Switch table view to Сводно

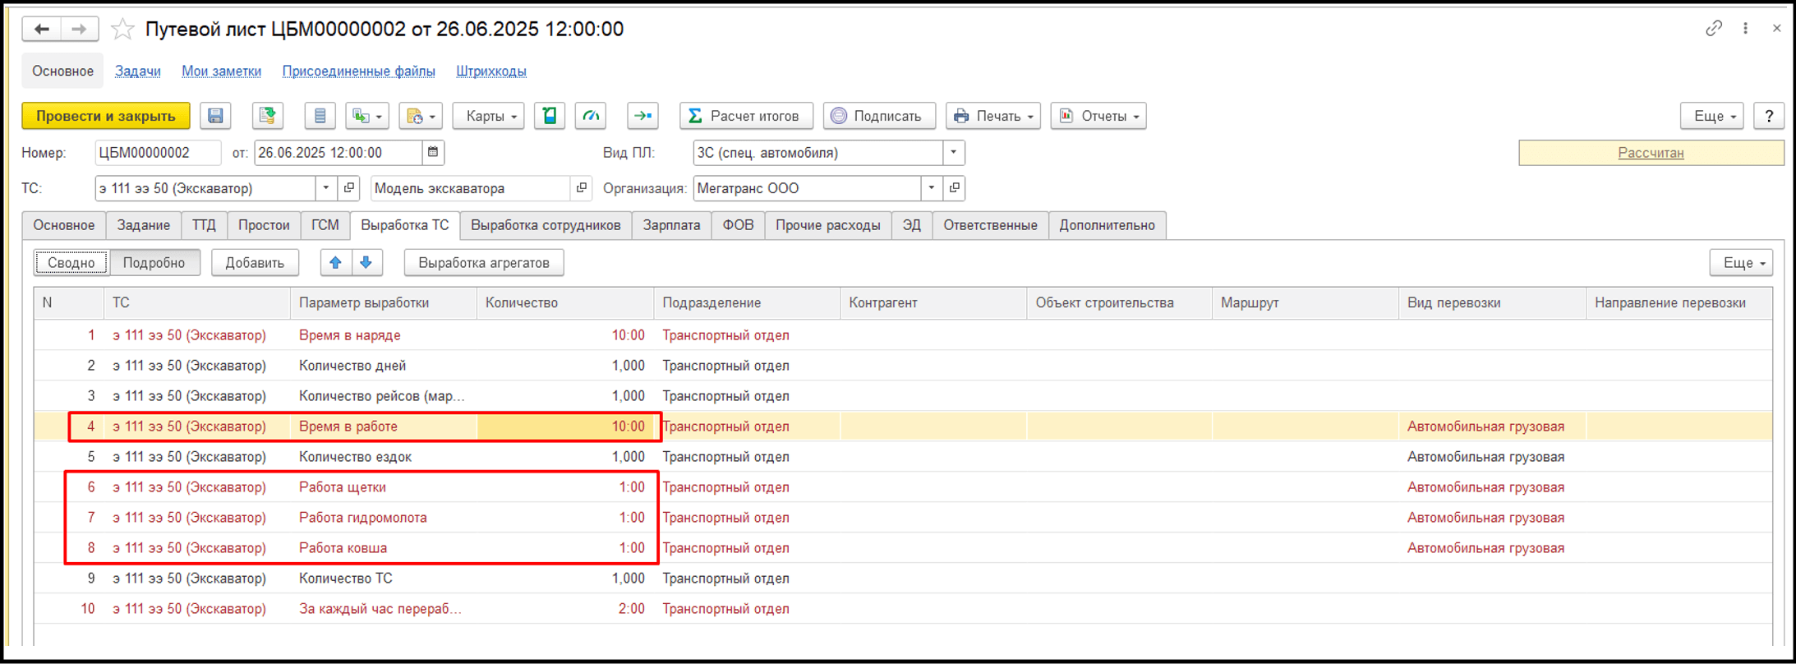[71, 263]
